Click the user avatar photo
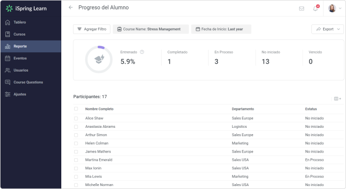 point(332,8)
